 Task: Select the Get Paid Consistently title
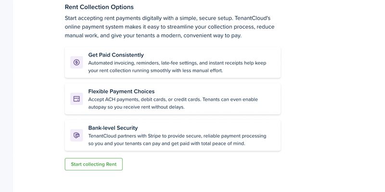tap(116, 55)
